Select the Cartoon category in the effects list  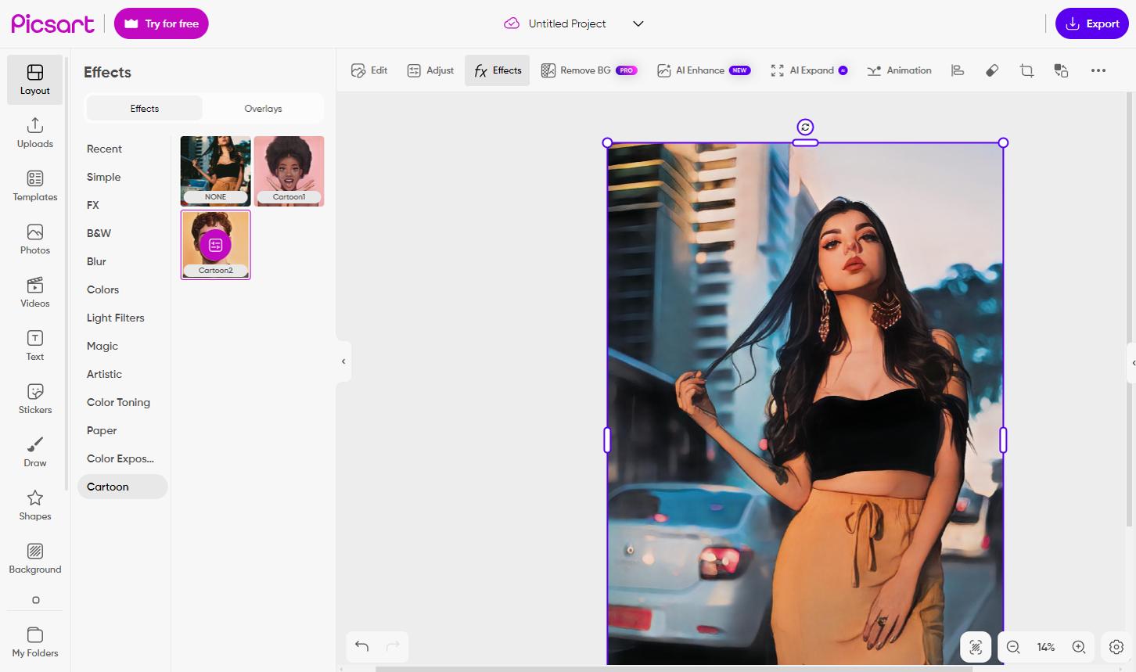pos(107,487)
